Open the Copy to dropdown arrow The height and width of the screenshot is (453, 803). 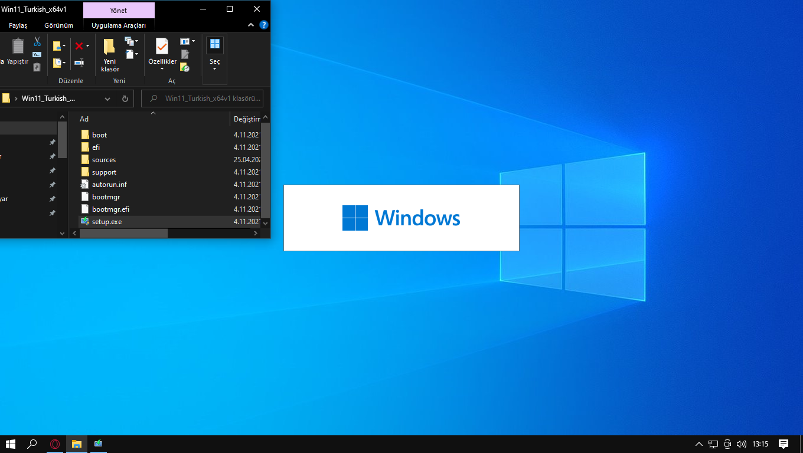pos(64,63)
